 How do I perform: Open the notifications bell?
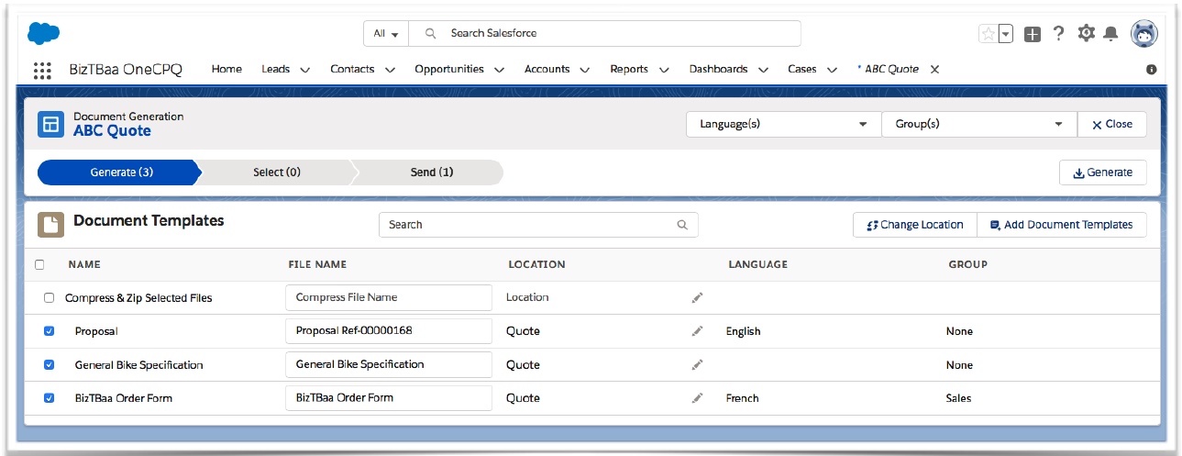coord(1110,34)
